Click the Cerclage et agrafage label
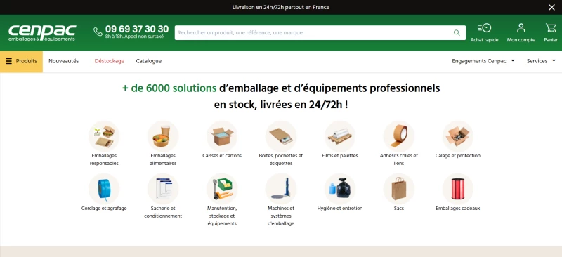Screen dimensions: 562x257 tap(104, 209)
